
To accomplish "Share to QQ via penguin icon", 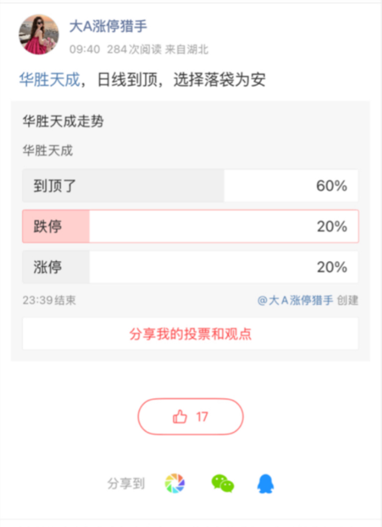I will tap(266, 484).
